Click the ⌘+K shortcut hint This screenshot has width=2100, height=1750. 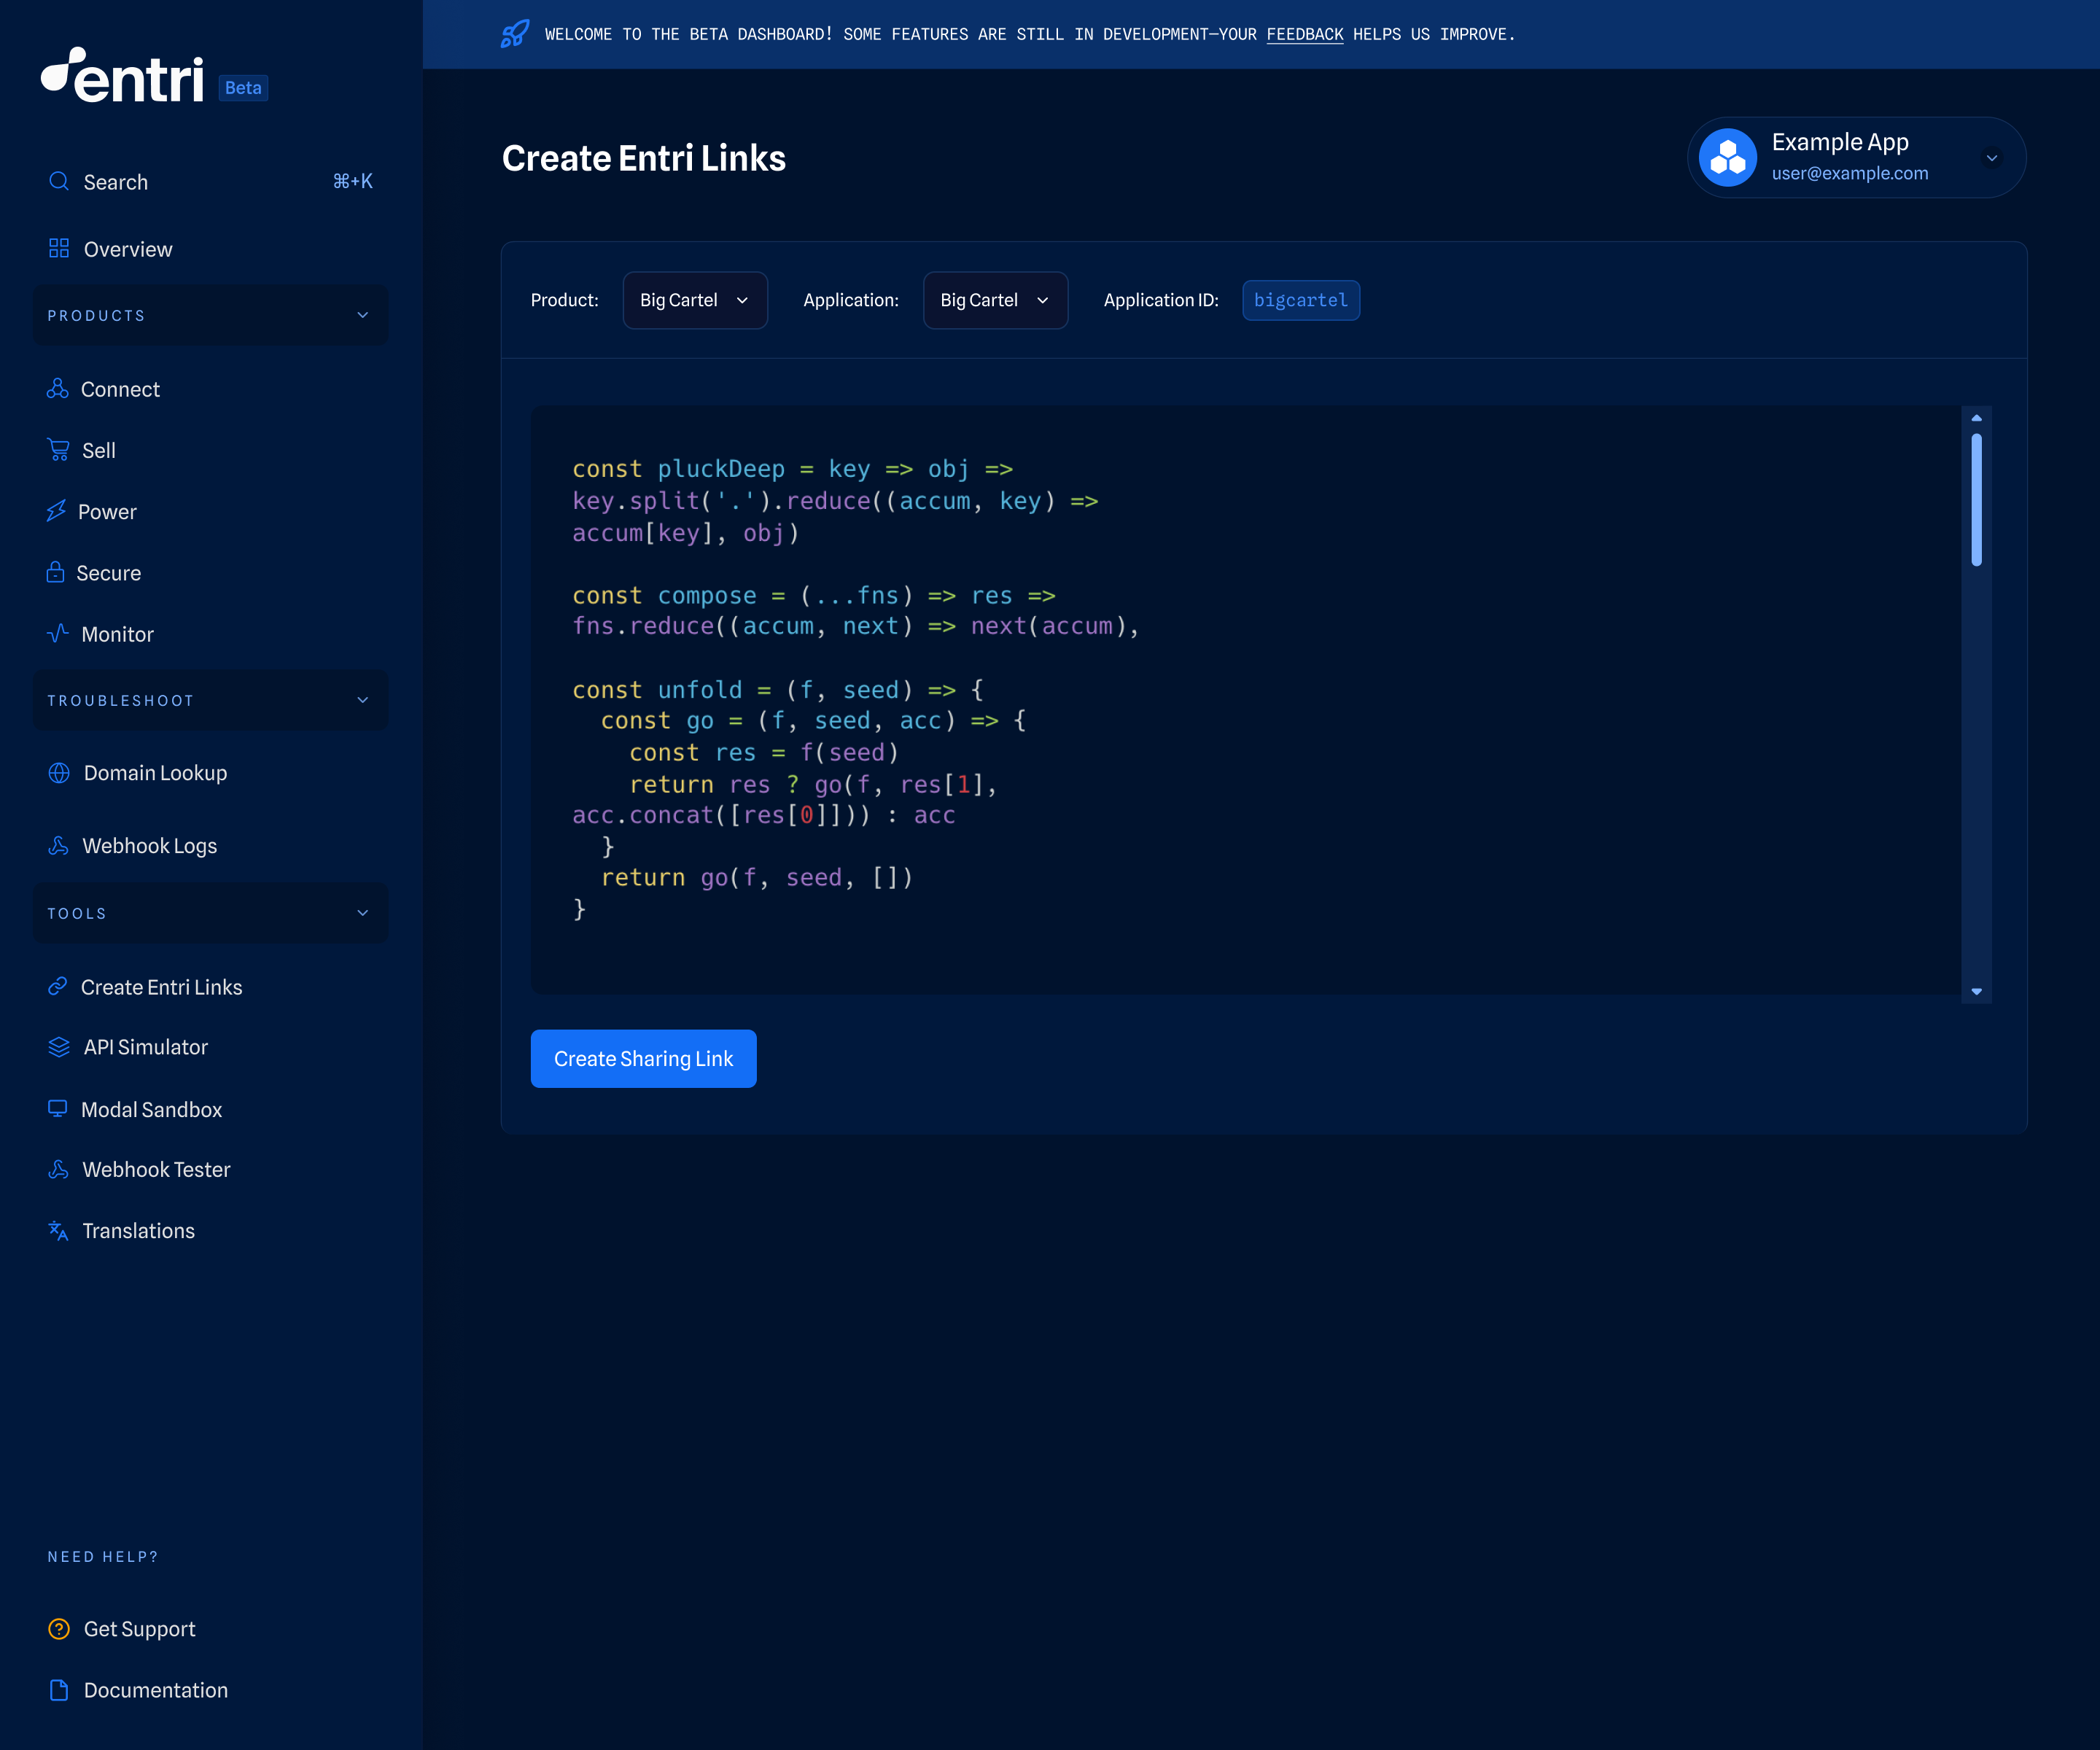352,181
